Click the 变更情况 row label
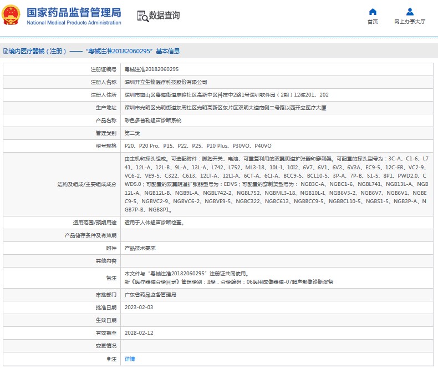Viewport: 438px width, 368px height. pyautogui.click(x=106, y=346)
